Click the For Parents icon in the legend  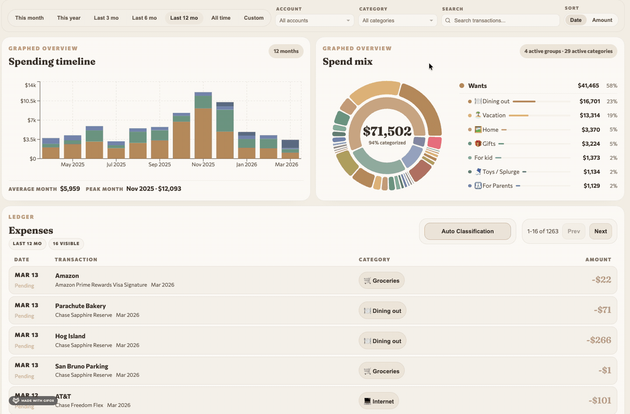(x=478, y=185)
